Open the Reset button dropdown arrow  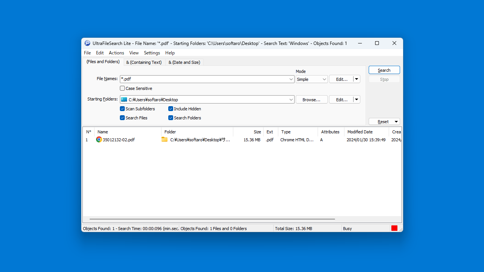[x=396, y=122]
